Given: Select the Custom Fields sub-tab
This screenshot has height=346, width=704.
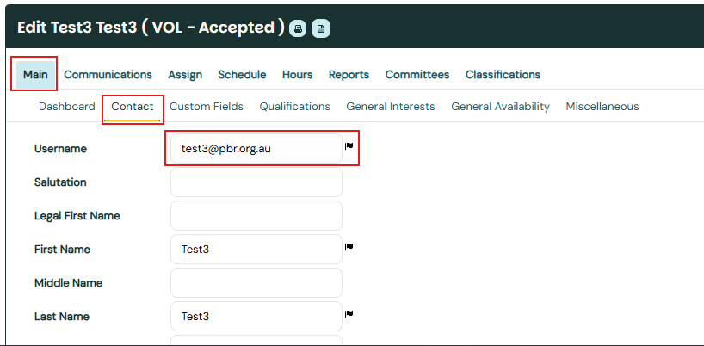Looking at the screenshot, I should tap(207, 107).
